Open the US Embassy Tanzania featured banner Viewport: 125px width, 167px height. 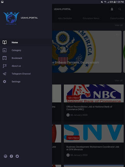87,52
